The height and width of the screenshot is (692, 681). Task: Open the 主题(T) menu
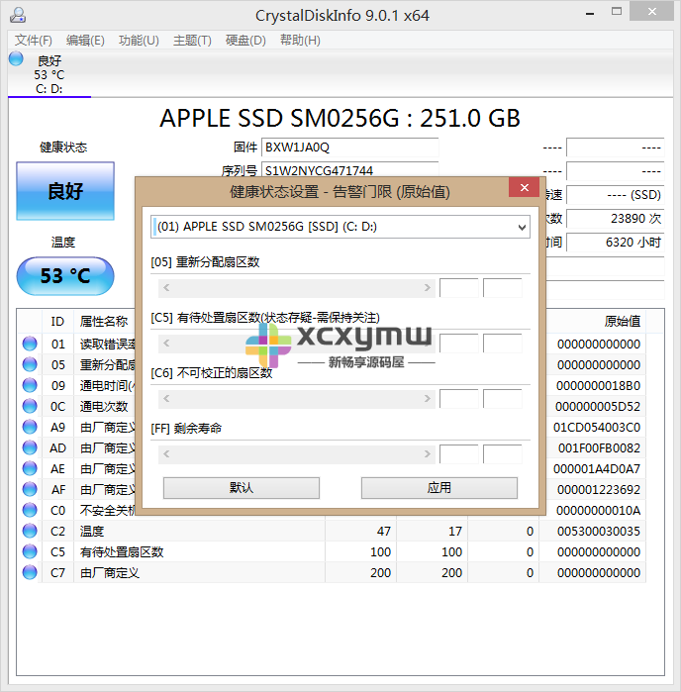coord(192,41)
